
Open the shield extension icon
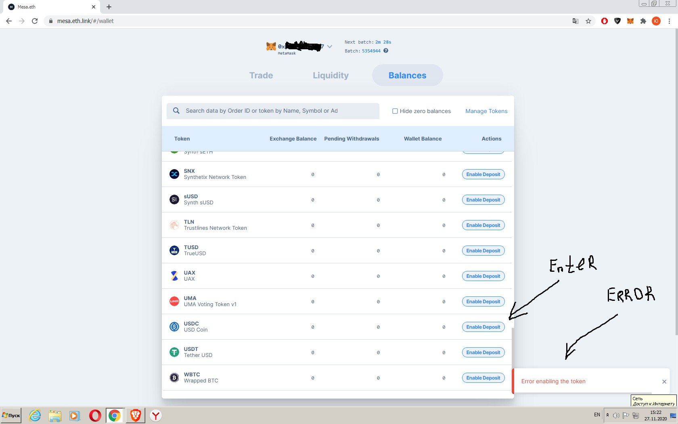click(x=617, y=21)
